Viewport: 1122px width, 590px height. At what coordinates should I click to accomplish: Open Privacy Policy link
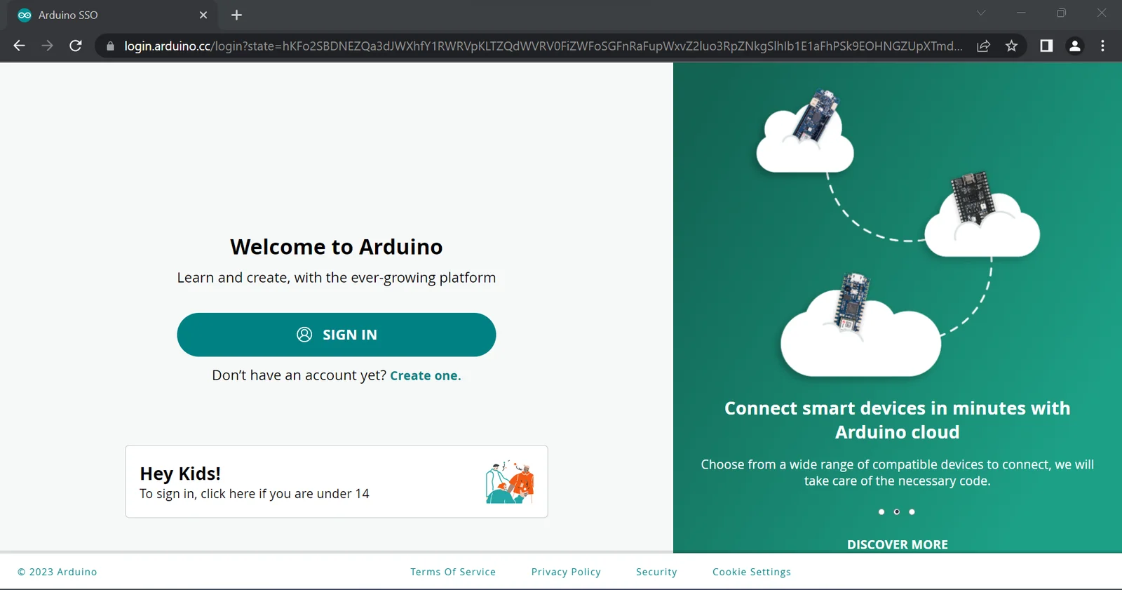tap(566, 572)
